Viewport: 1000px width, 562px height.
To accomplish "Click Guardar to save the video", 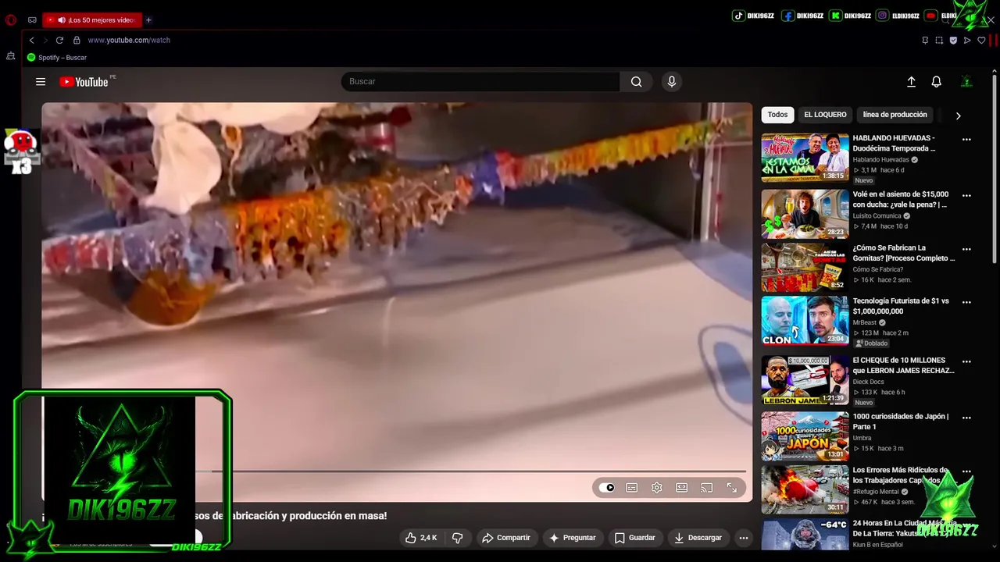I will pyautogui.click(x=634, y=538).
